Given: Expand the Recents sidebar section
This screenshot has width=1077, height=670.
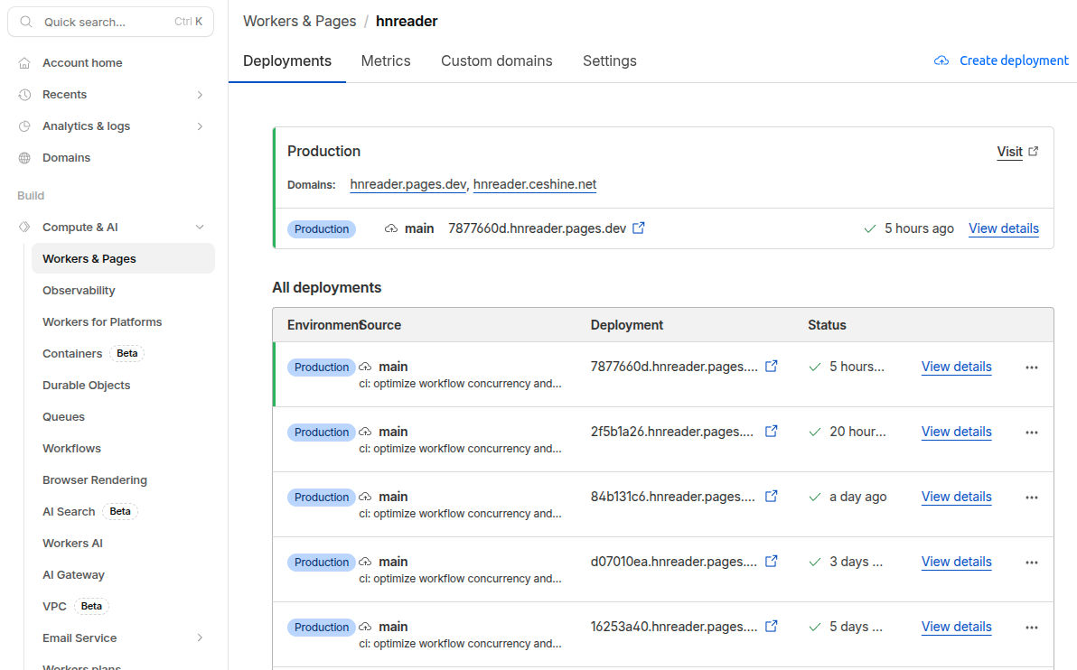Looking at the screenshot, I should (200, 94).
